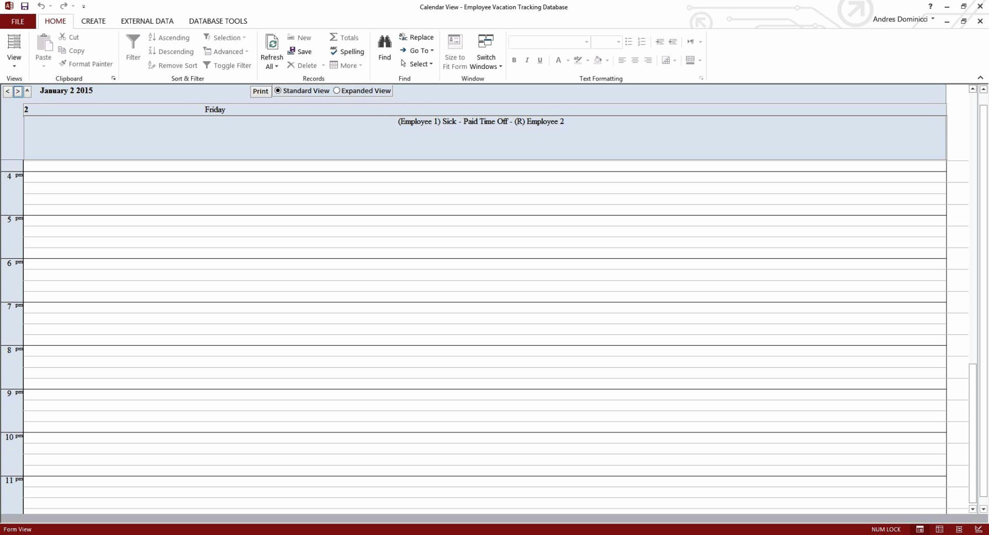Open the More records dropdown
This screenshot has height=535, width=989.
(346, 65)
